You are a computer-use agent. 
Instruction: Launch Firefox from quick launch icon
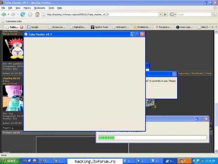click(x=25, y=161)
